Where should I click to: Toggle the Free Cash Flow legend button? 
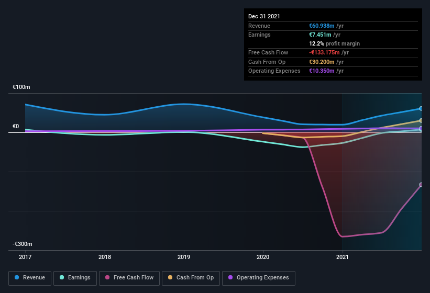coord(129,278)
